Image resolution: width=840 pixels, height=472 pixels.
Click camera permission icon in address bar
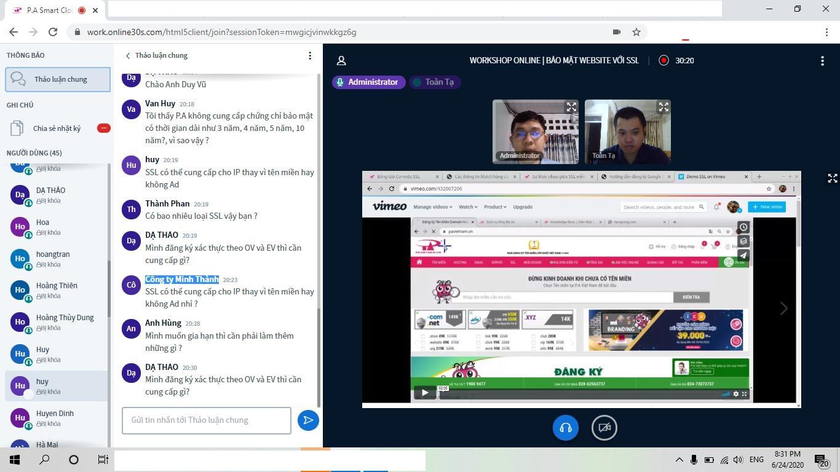click(x=616, y=32)
